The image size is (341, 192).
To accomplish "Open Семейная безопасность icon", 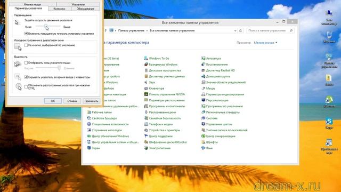I will [146, 118].
